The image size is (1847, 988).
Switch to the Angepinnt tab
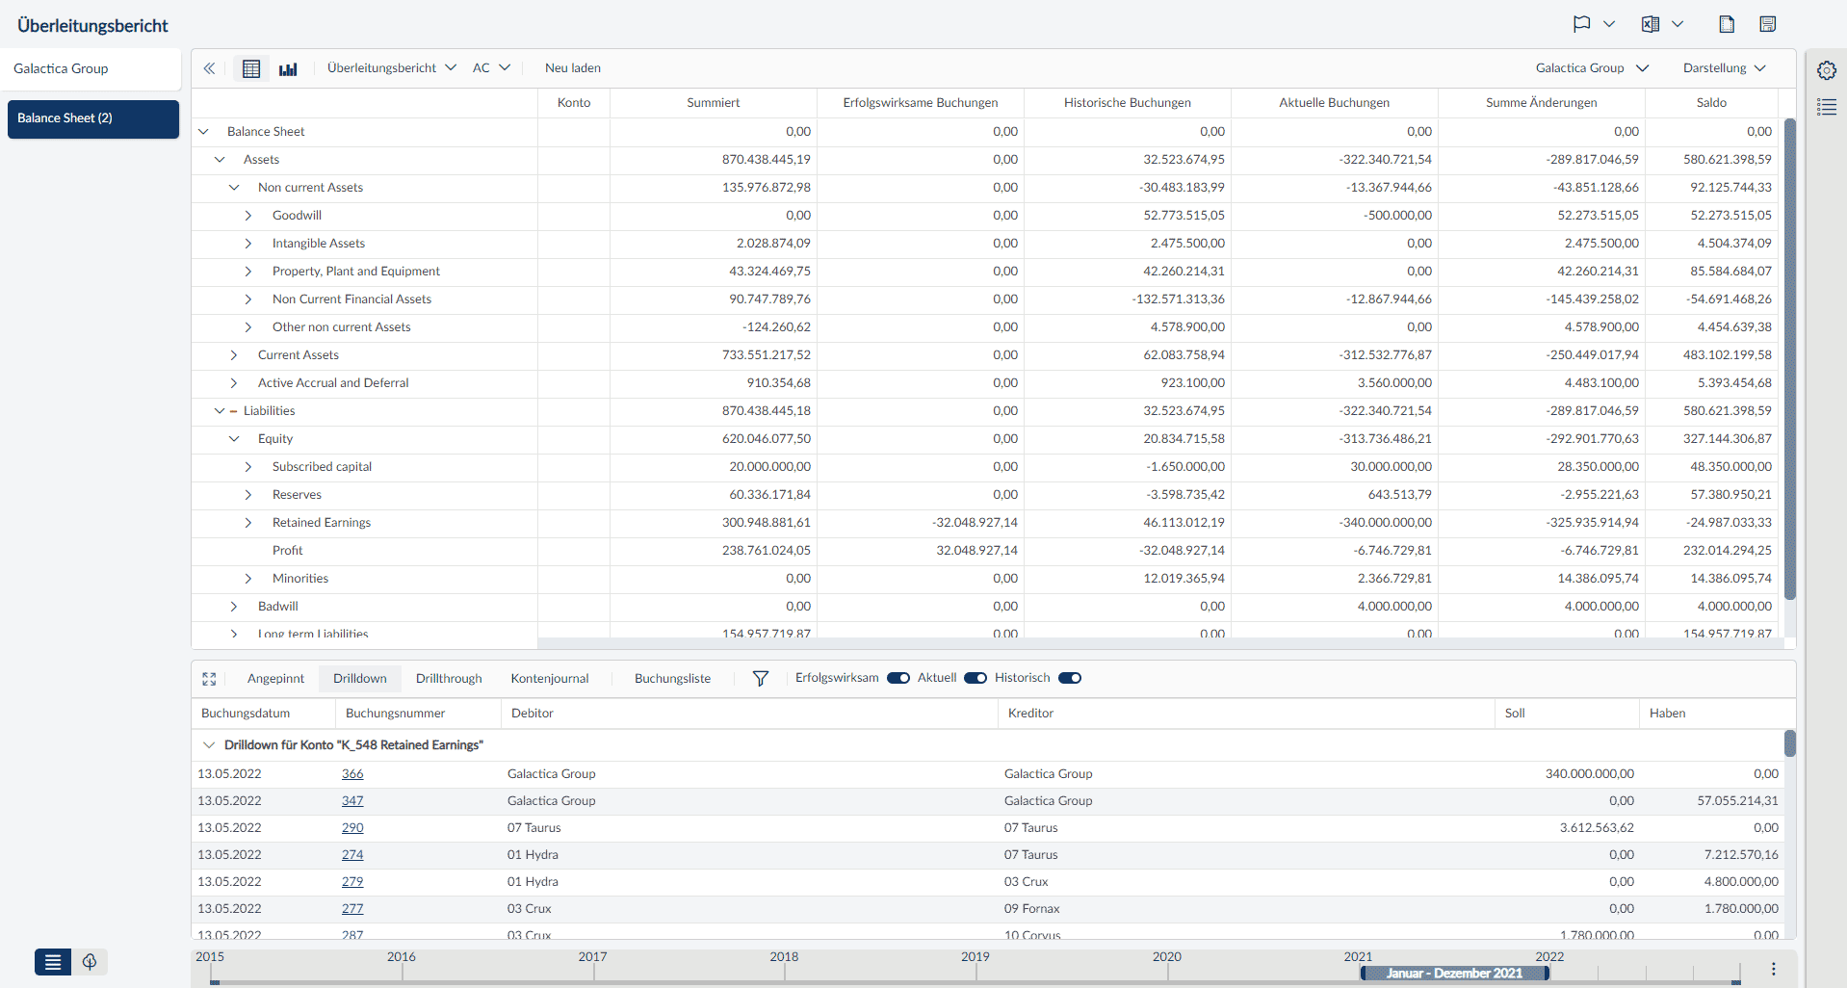[x=275, y=679]
